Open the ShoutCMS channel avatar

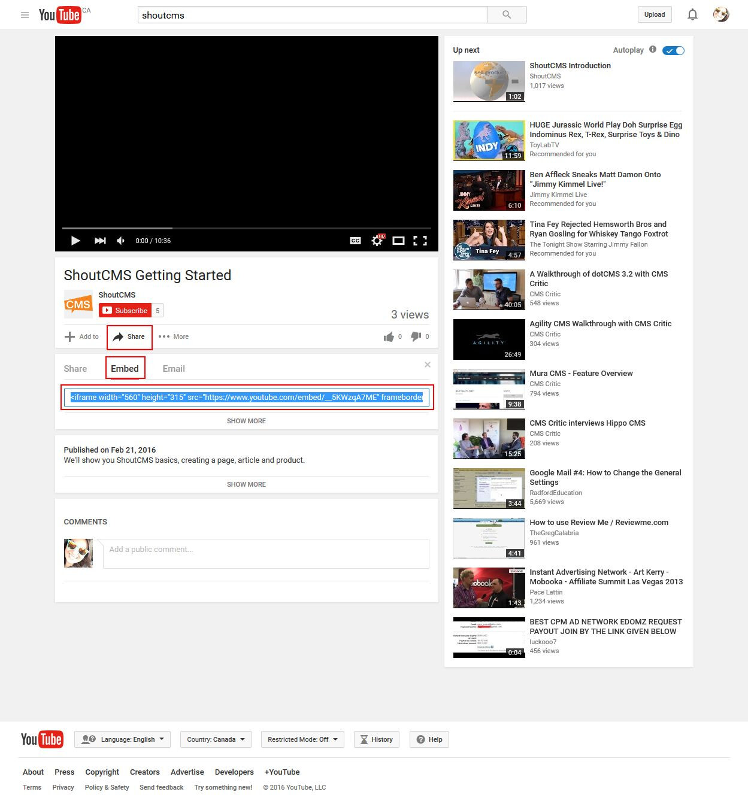point(78,304)
